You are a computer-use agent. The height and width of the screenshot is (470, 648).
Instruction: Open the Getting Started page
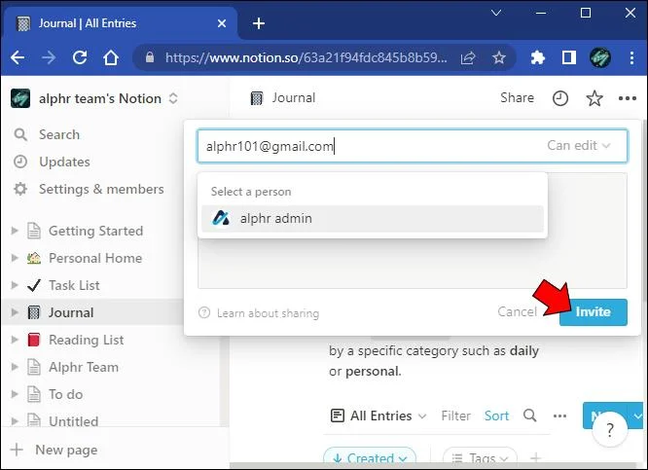(x=95, y=231)
